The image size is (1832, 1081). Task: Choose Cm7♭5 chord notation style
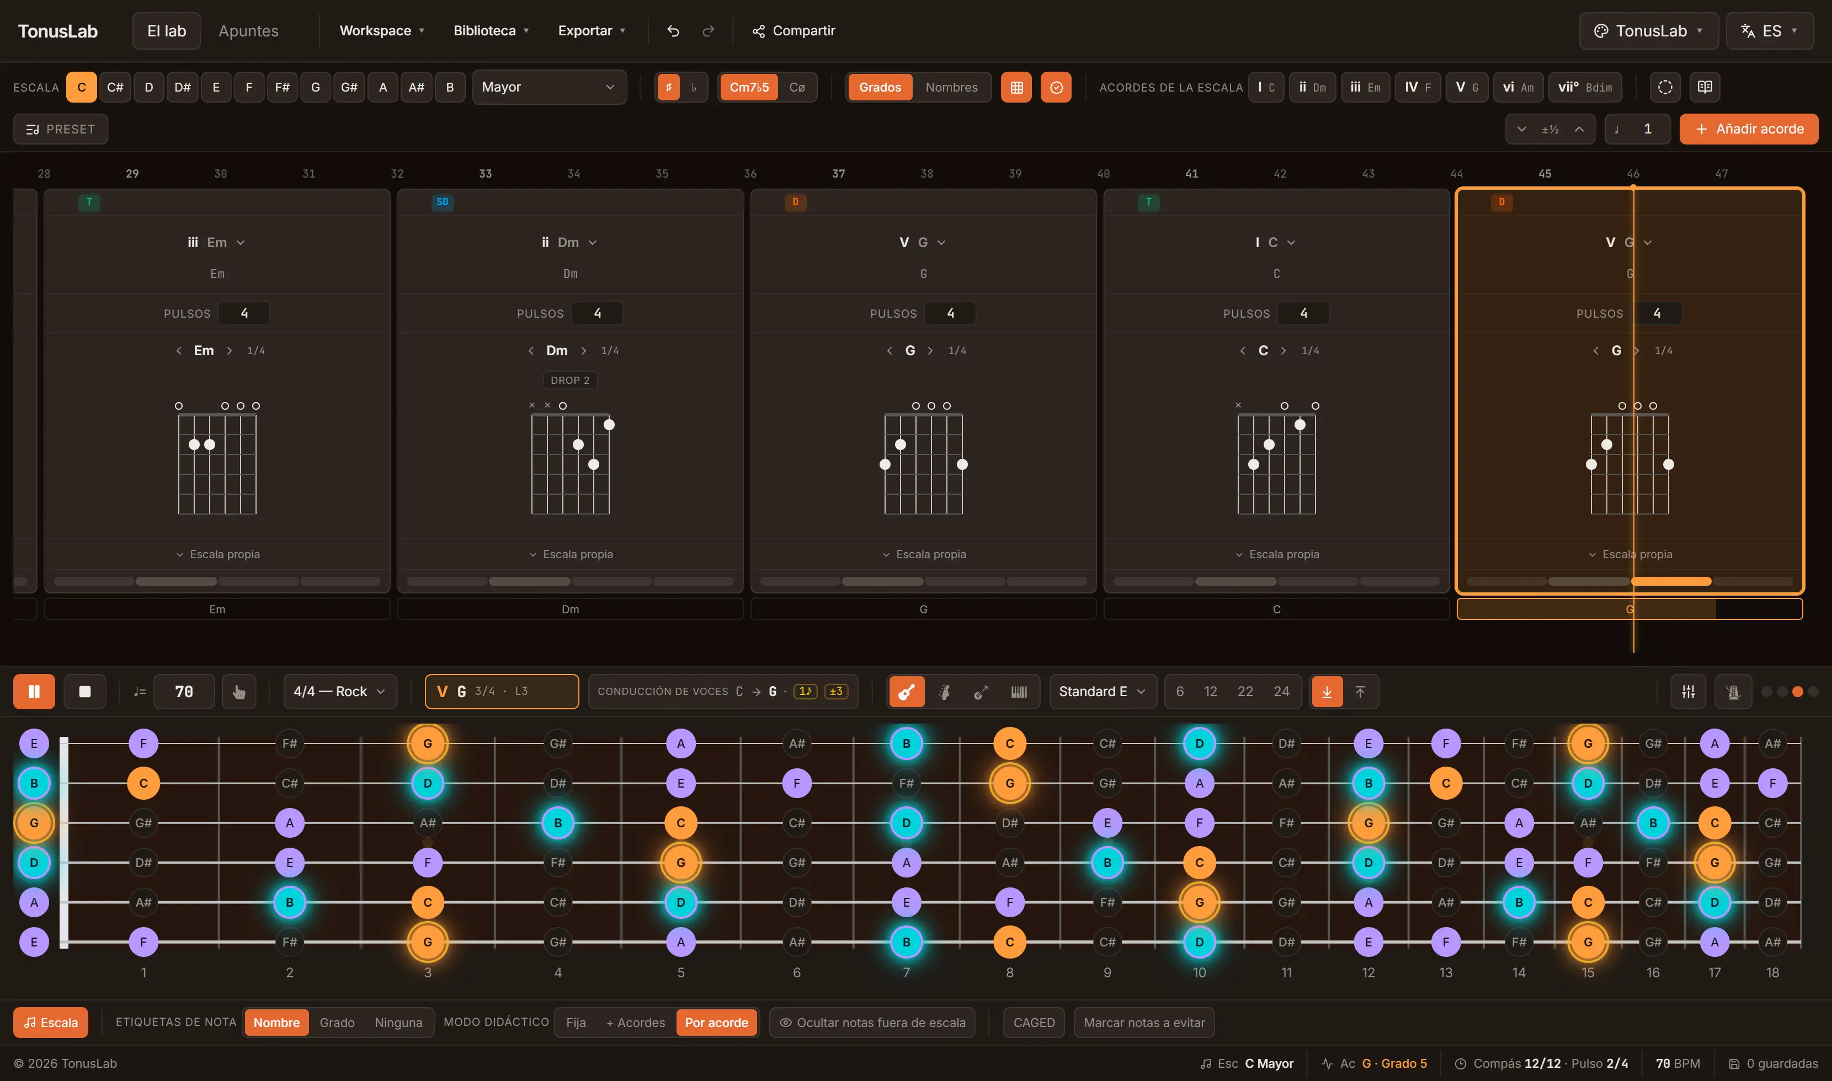(749, 87)
